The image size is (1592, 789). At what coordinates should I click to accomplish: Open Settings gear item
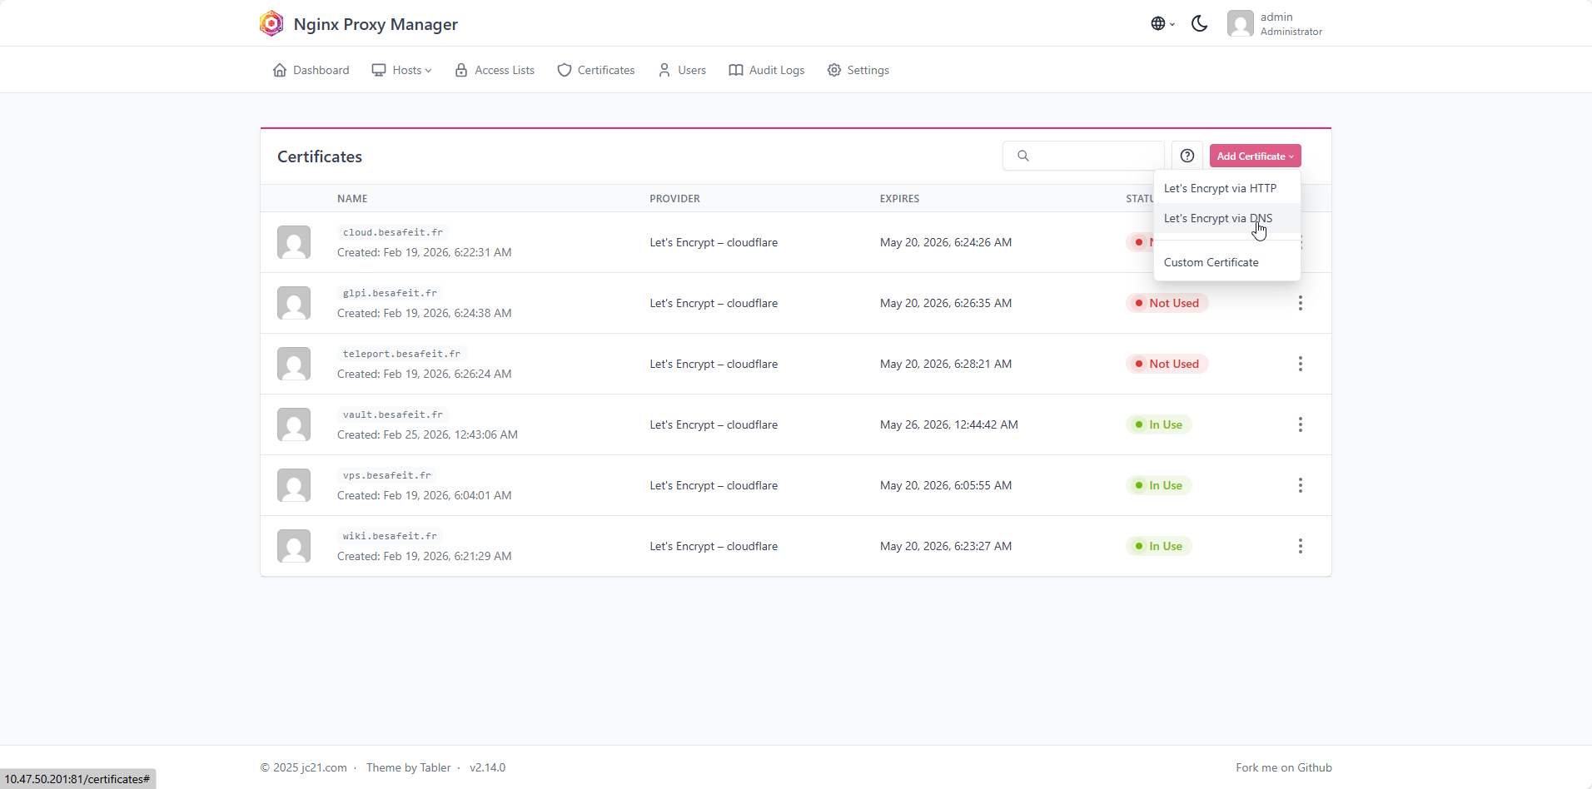tap(858, 70)
